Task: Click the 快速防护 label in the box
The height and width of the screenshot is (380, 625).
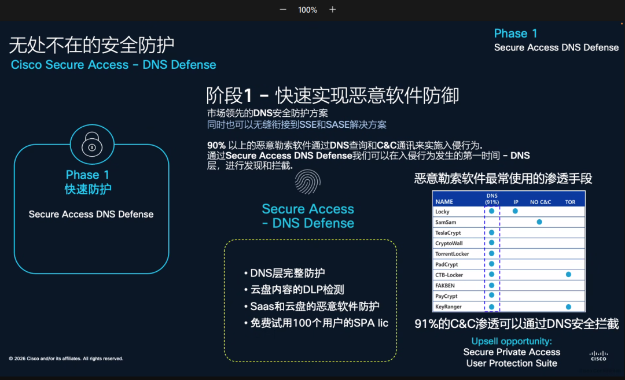Action: 88,189
